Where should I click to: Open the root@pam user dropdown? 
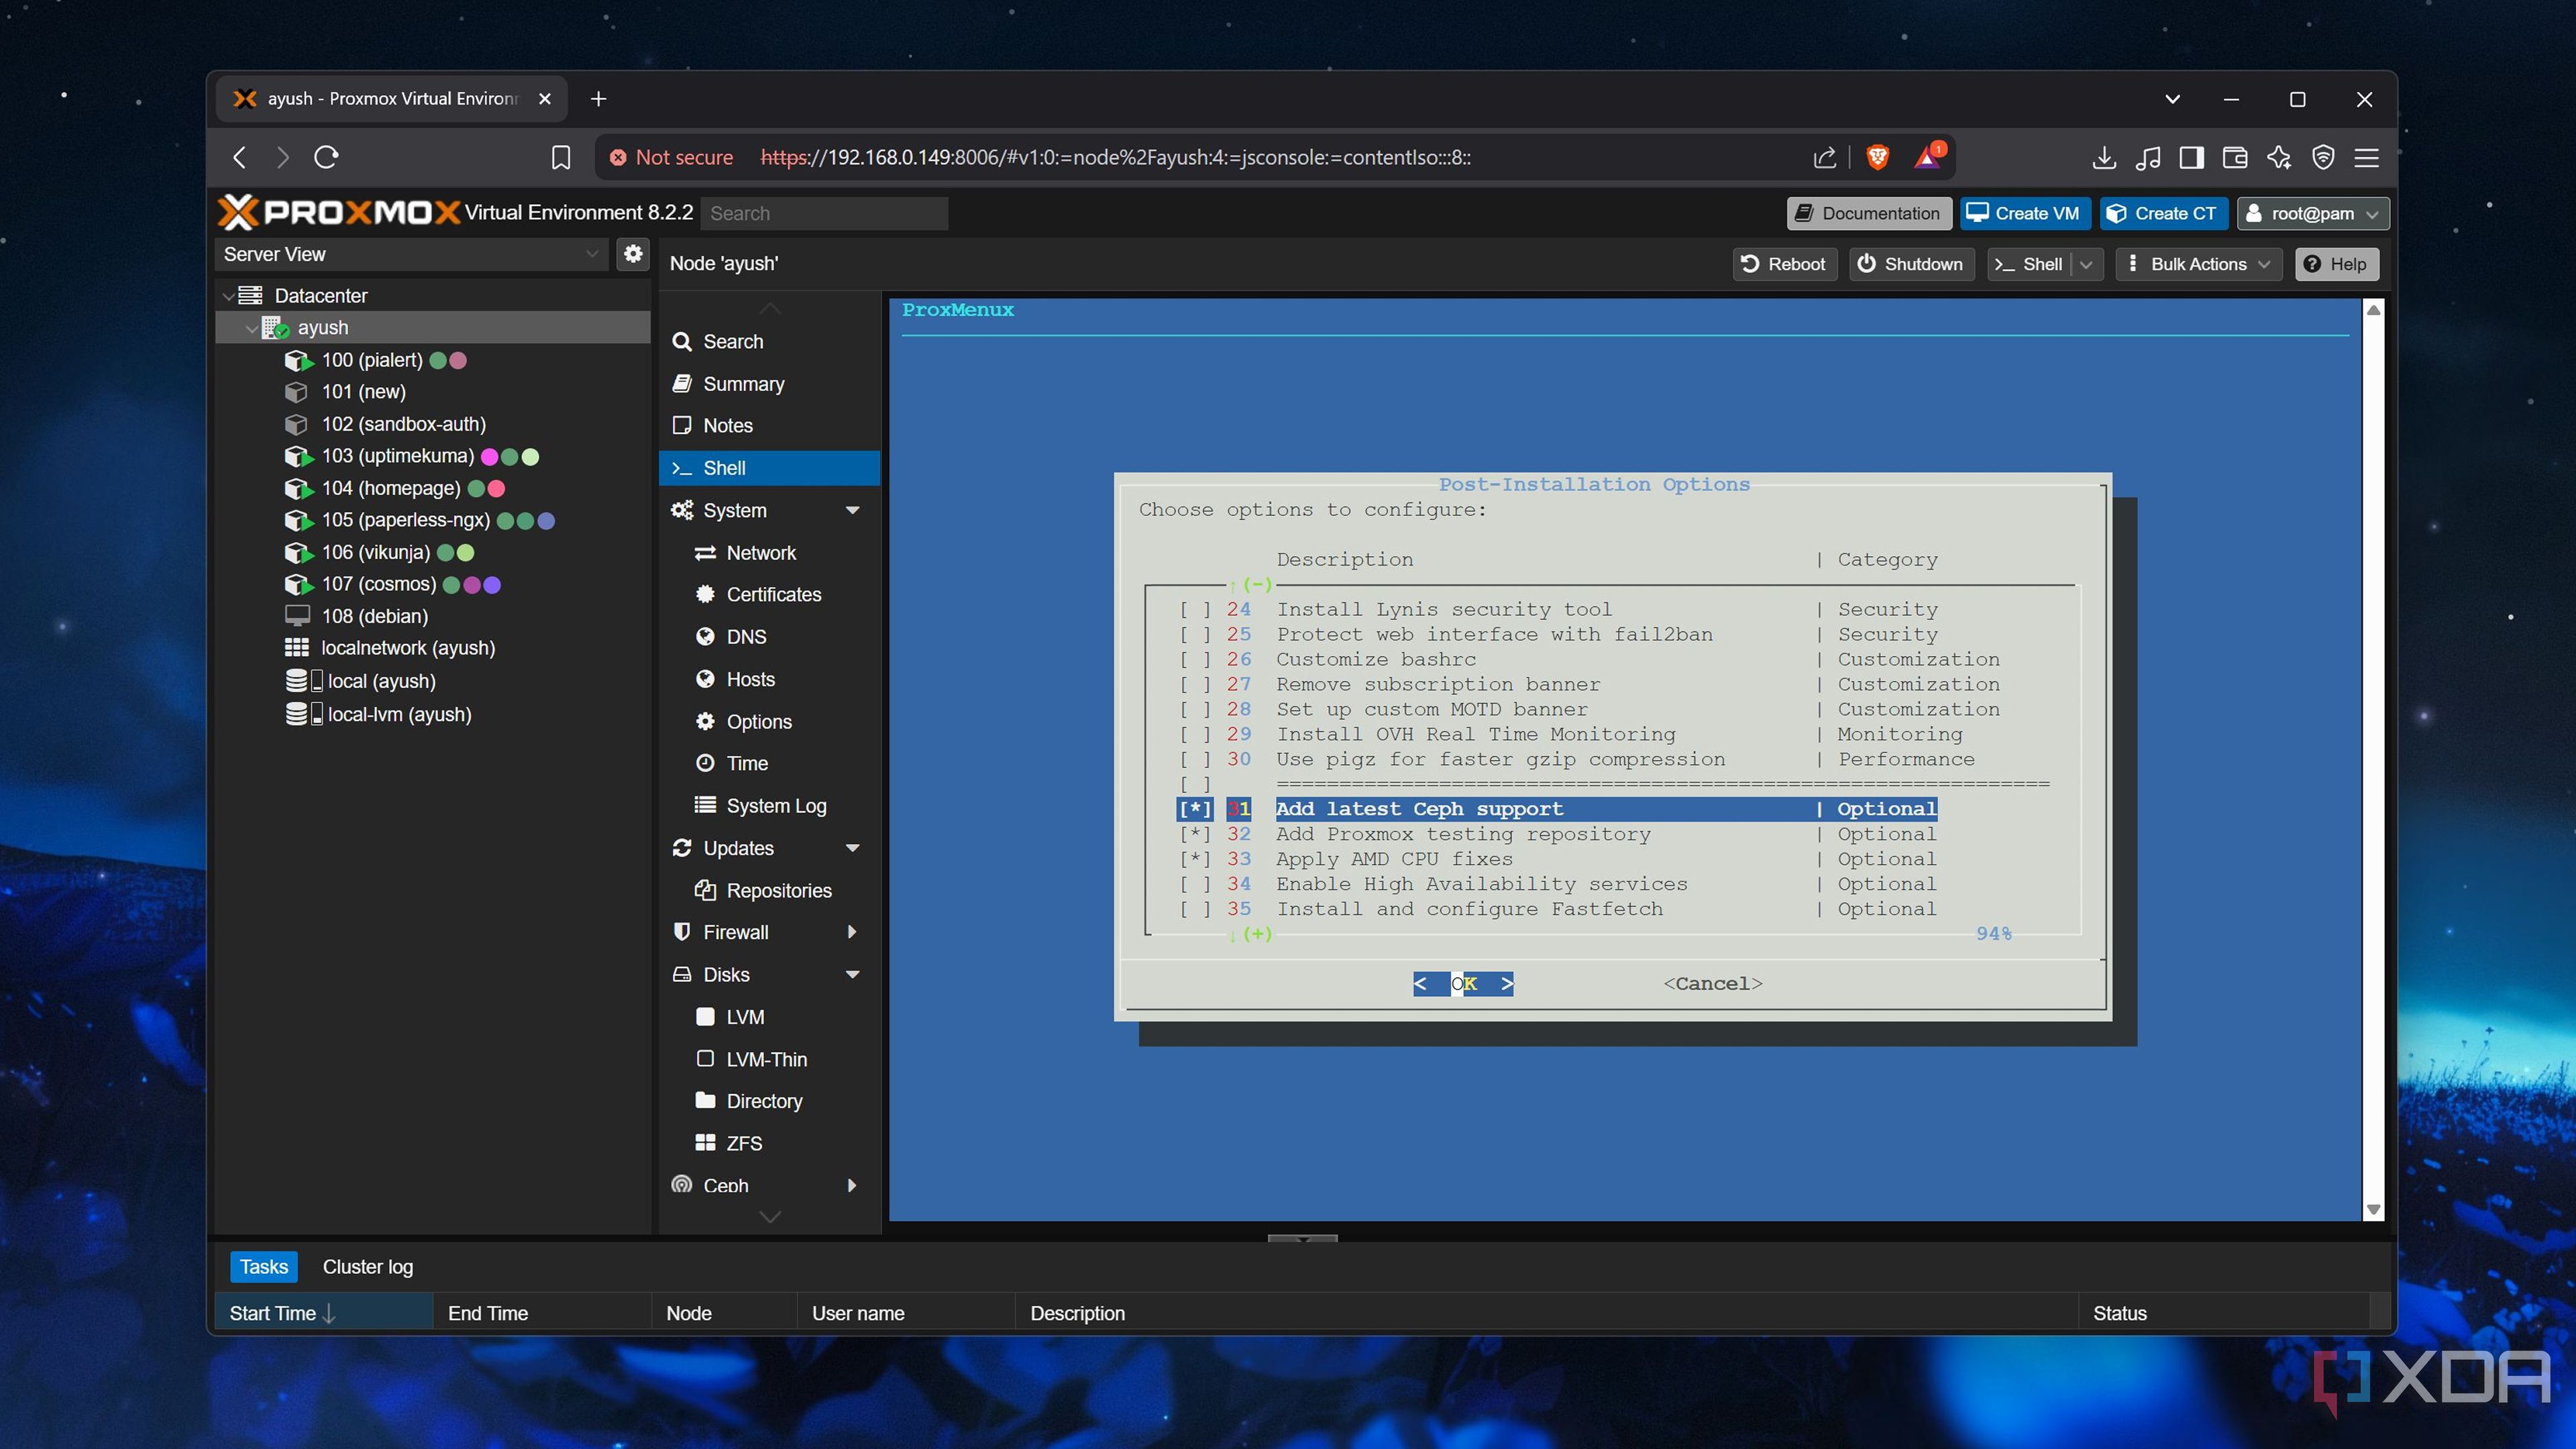2313,213
